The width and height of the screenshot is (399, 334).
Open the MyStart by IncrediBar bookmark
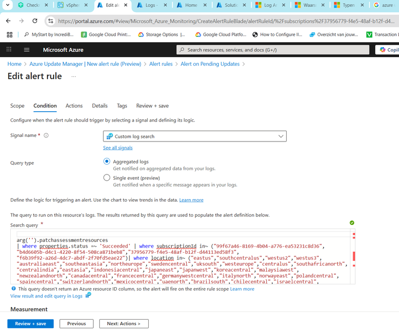(49, 34)
